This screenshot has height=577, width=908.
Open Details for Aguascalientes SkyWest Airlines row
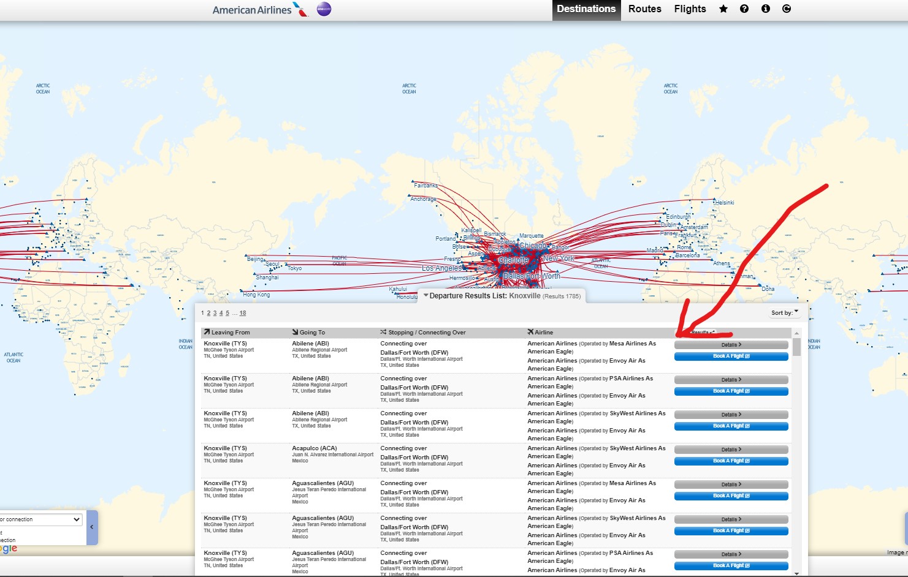click(731, 519)
